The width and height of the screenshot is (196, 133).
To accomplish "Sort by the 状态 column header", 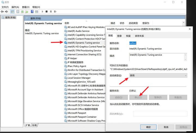I will pos(122,23).
